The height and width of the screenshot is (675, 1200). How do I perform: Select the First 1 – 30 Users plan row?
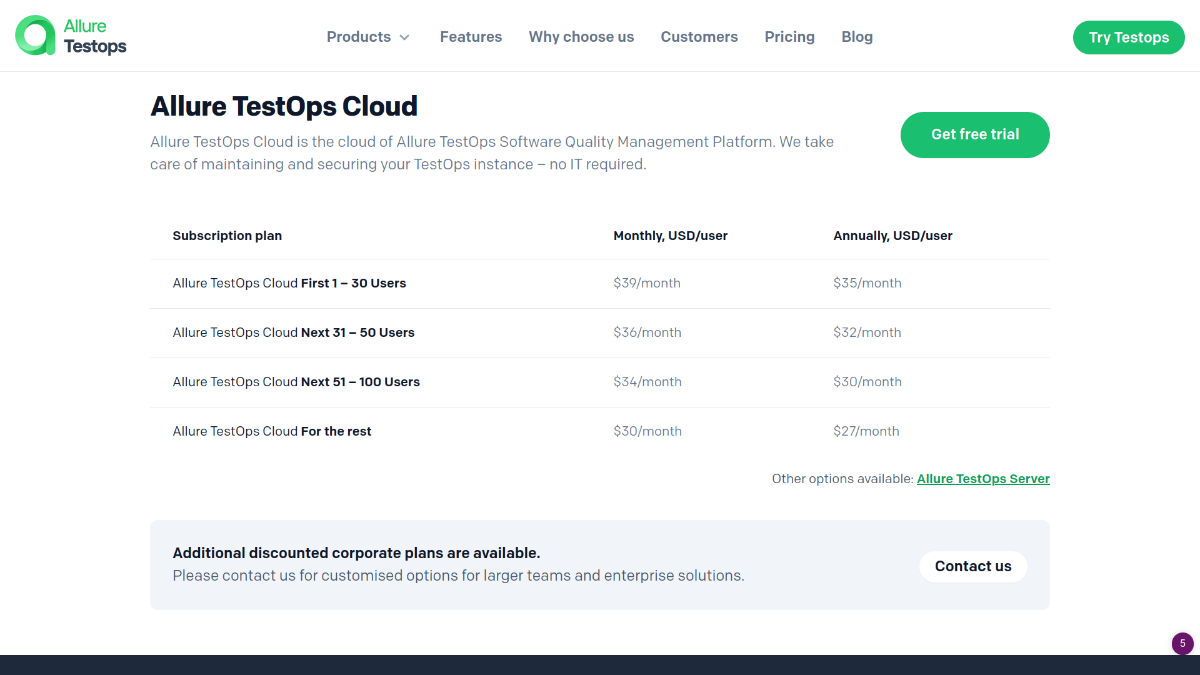coord(289,283)
